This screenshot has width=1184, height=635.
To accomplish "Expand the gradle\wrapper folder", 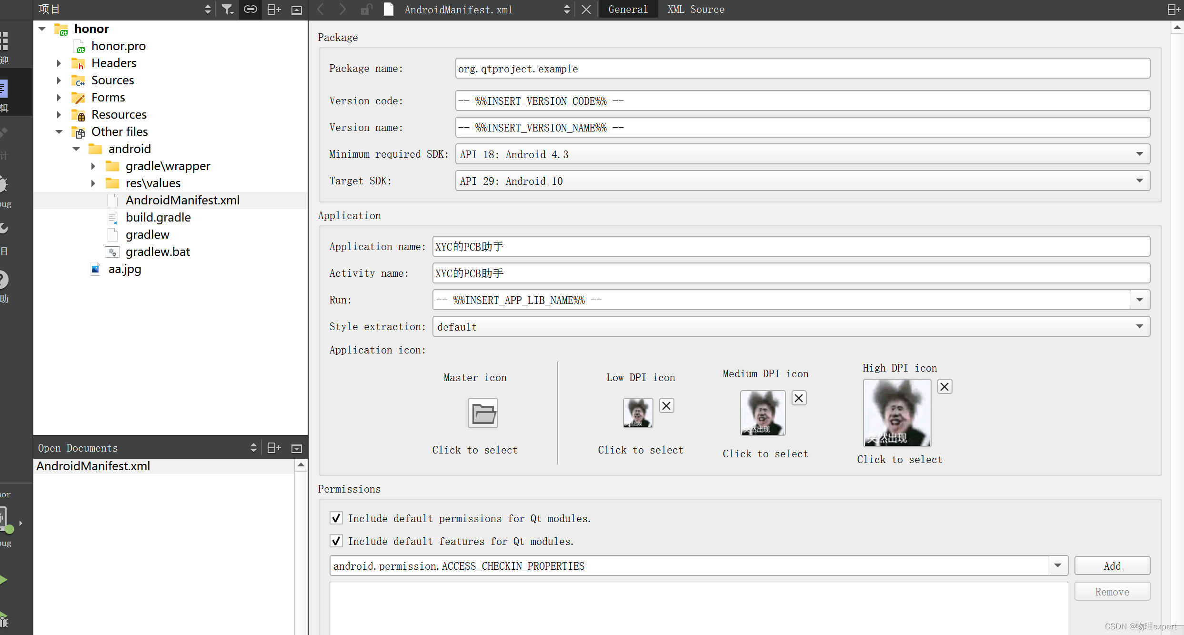I will coord(93,166).
